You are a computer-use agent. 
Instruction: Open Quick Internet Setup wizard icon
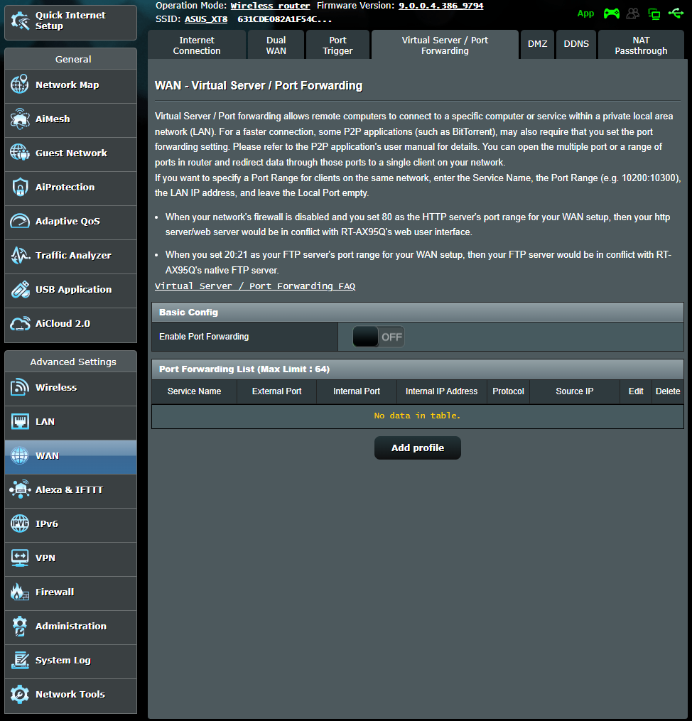tap(20, 21)
